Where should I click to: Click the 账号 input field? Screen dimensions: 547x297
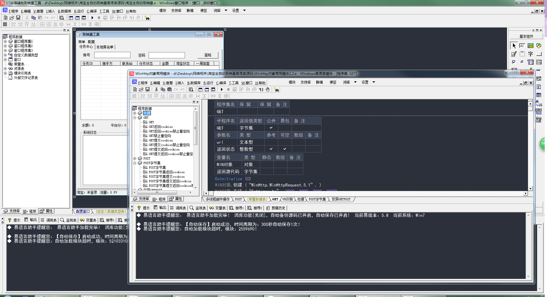tap(112, 55)
